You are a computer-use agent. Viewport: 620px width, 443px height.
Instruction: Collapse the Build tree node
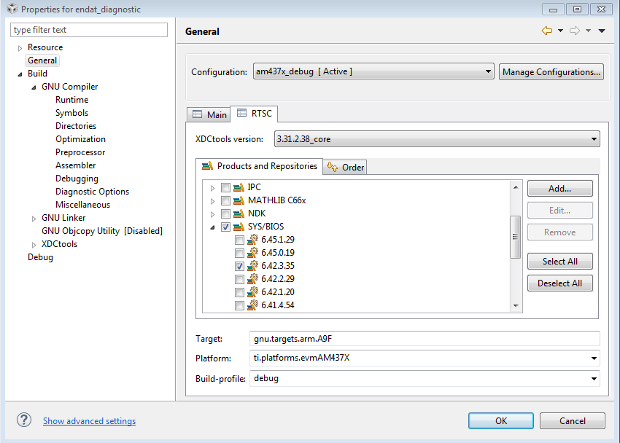(20, 74)
